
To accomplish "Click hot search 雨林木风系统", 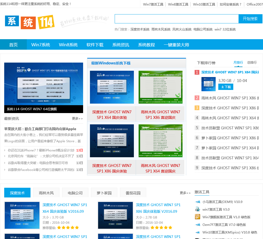I will [161, 29].
